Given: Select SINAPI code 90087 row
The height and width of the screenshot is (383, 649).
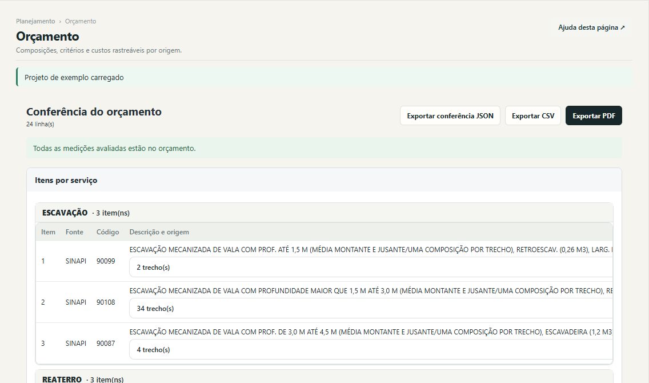Looking at the screenshot, I should [324, 343].
